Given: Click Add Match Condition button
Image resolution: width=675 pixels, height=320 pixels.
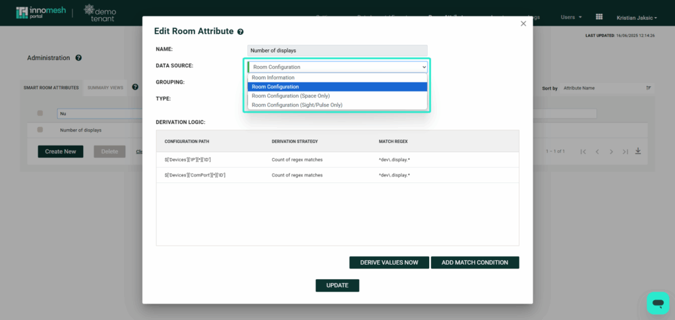Looking at the screenshot, I should pos(475,262).
